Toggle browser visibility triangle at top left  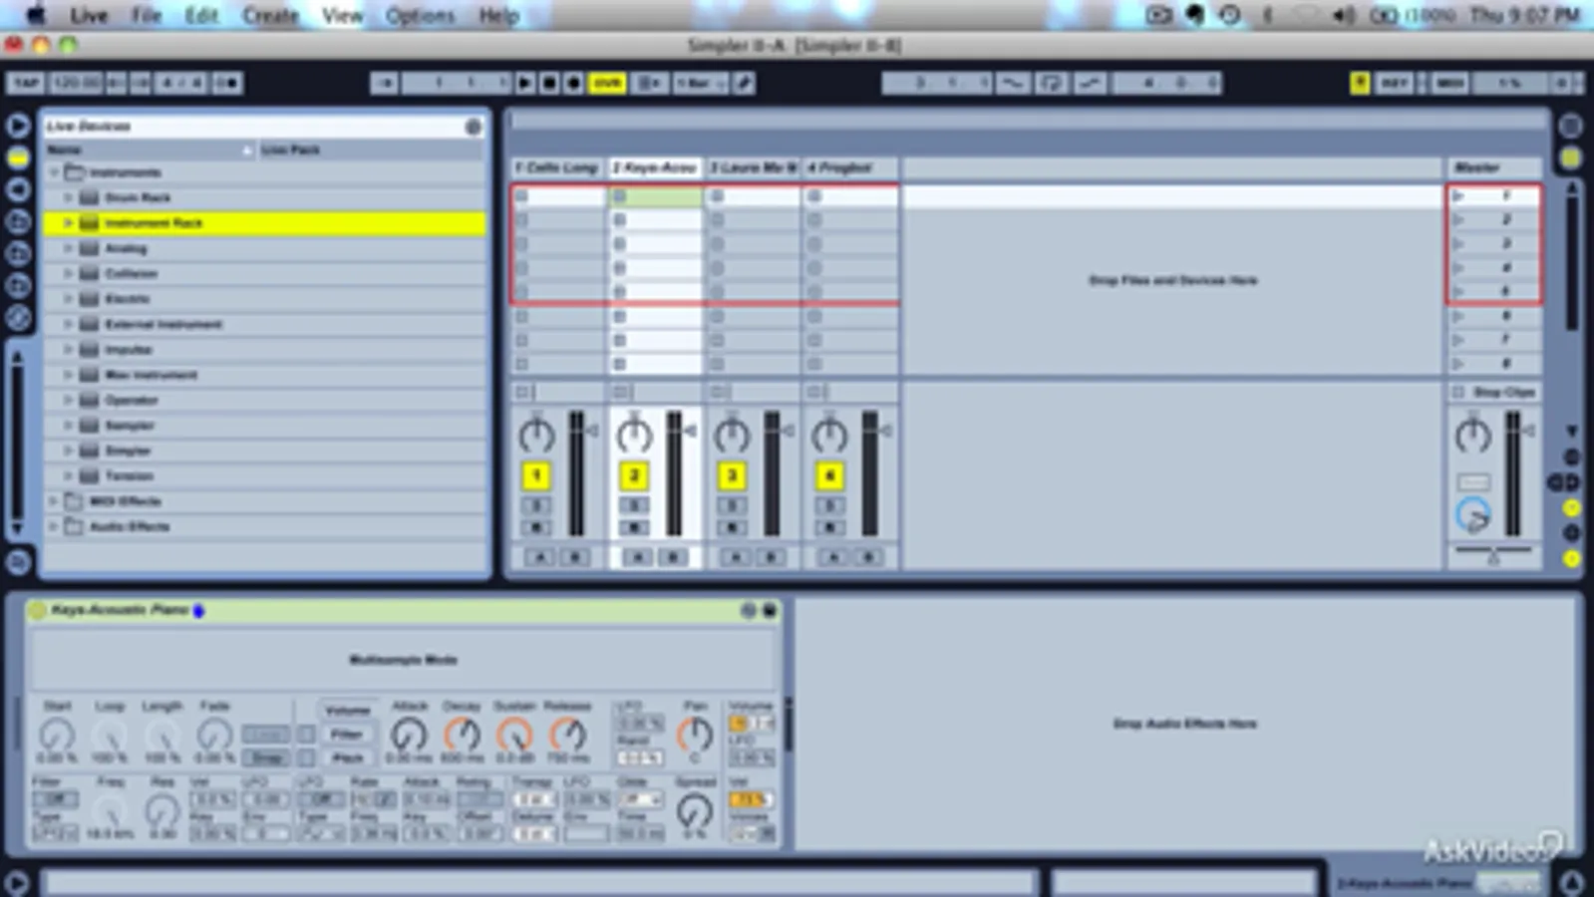pos(18,126)
